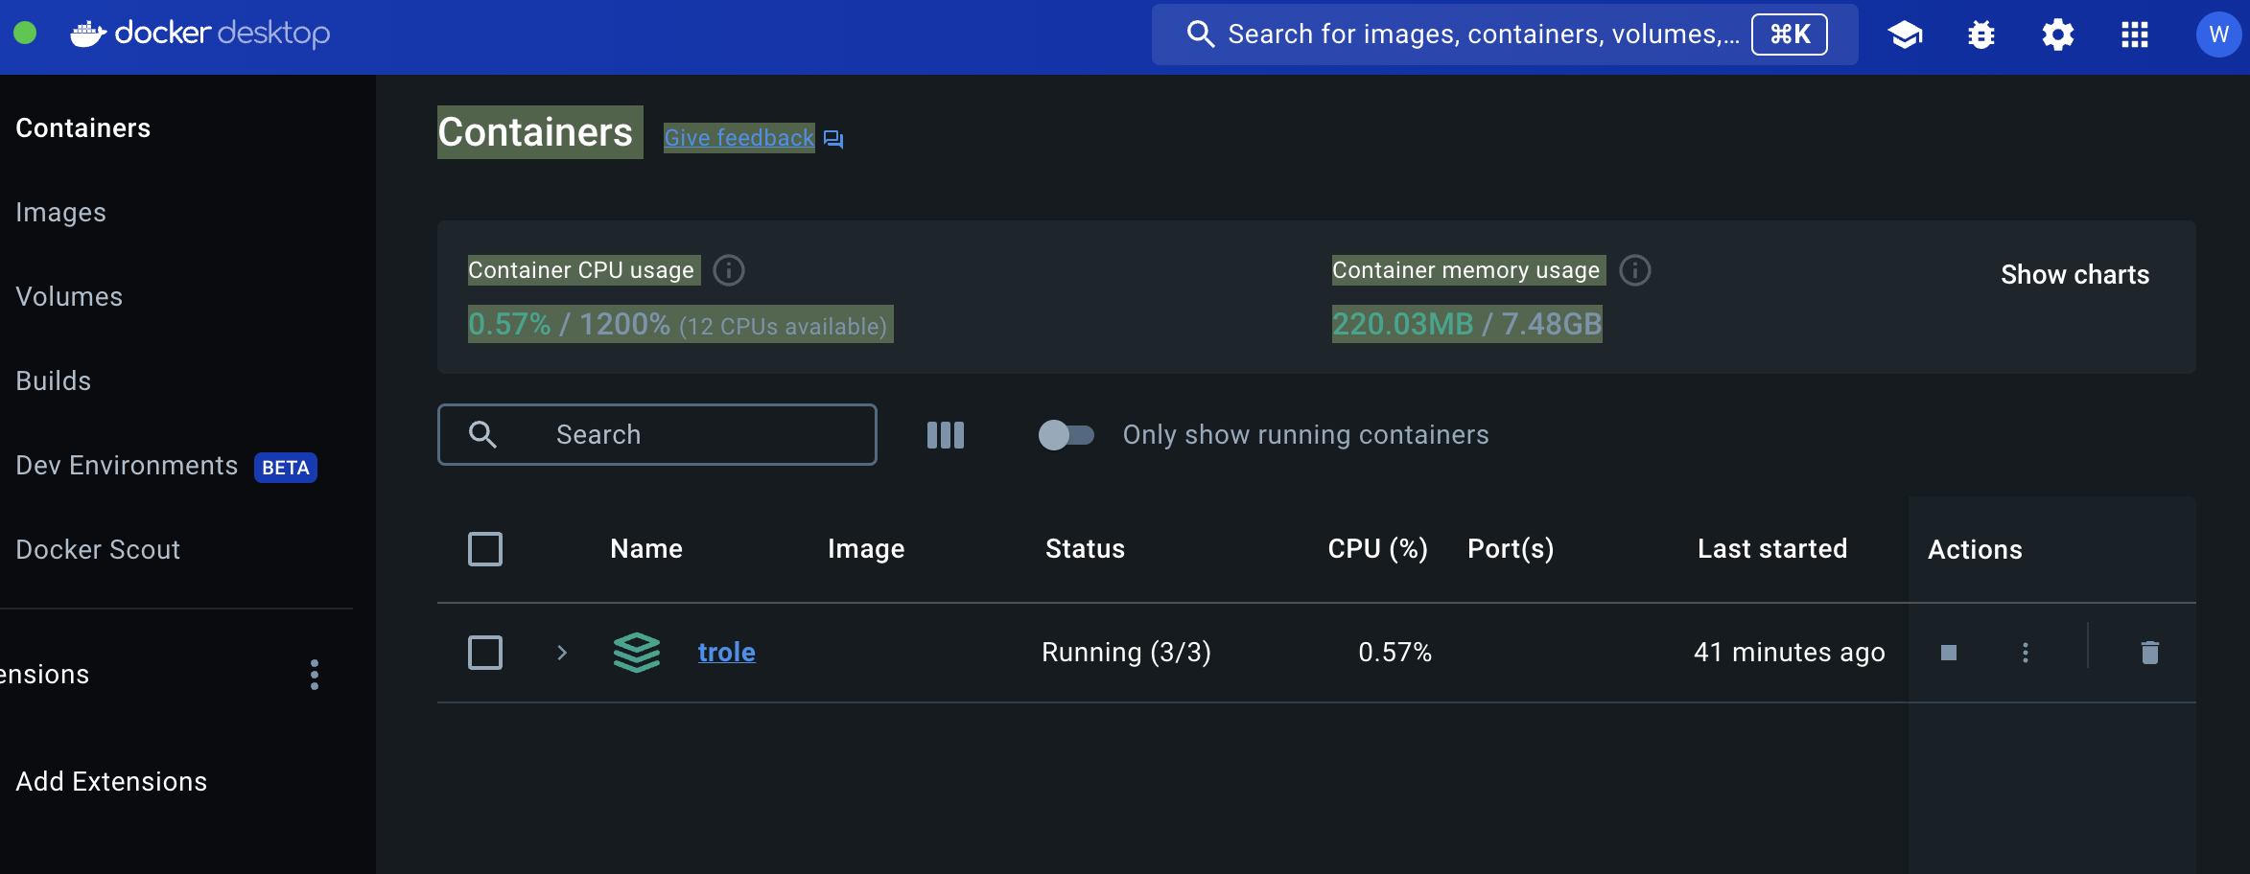Click the global search field for images, containers
This screenshot has width=2250, height=874.
coord(1505,34)
